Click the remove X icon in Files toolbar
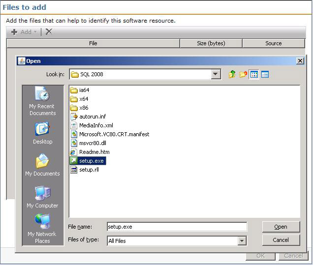The image size is (313, 265). pyautogui.click(x=49, y=31)
